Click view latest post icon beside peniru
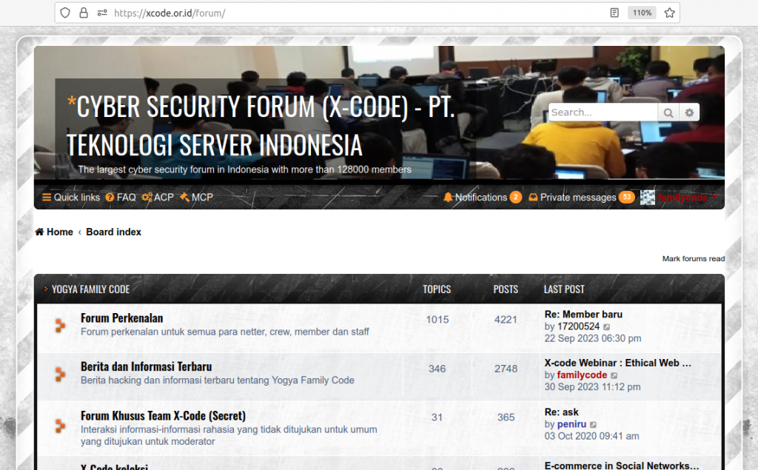The image size is (758, 470). pos(593,425)
